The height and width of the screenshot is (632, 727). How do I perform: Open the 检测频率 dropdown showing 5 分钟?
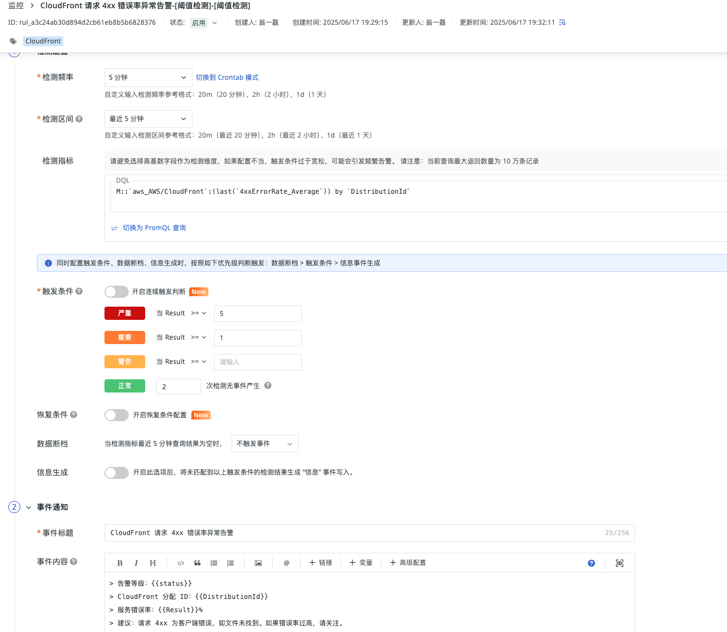pos(148,78)
